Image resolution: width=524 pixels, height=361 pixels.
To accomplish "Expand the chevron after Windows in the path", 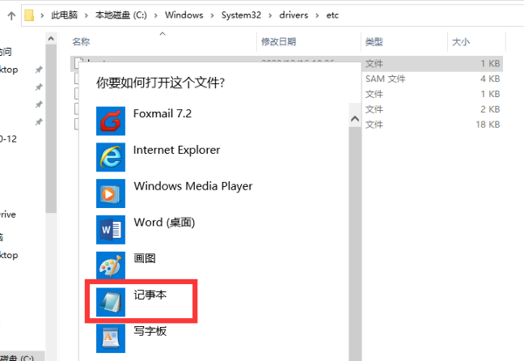I will [212, 16].
